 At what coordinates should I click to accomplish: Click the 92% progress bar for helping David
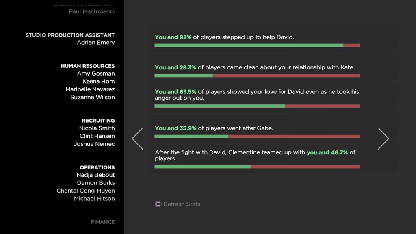(257, 45)
